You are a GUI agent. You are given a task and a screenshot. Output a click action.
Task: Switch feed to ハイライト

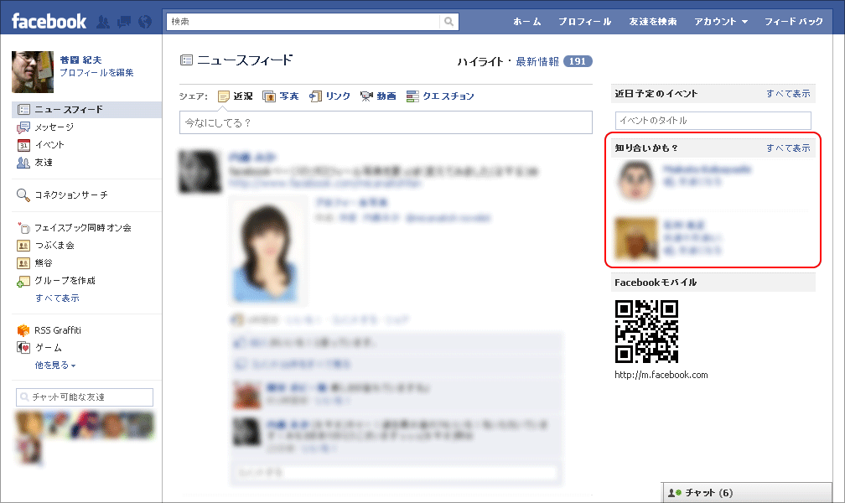(480, 62)
